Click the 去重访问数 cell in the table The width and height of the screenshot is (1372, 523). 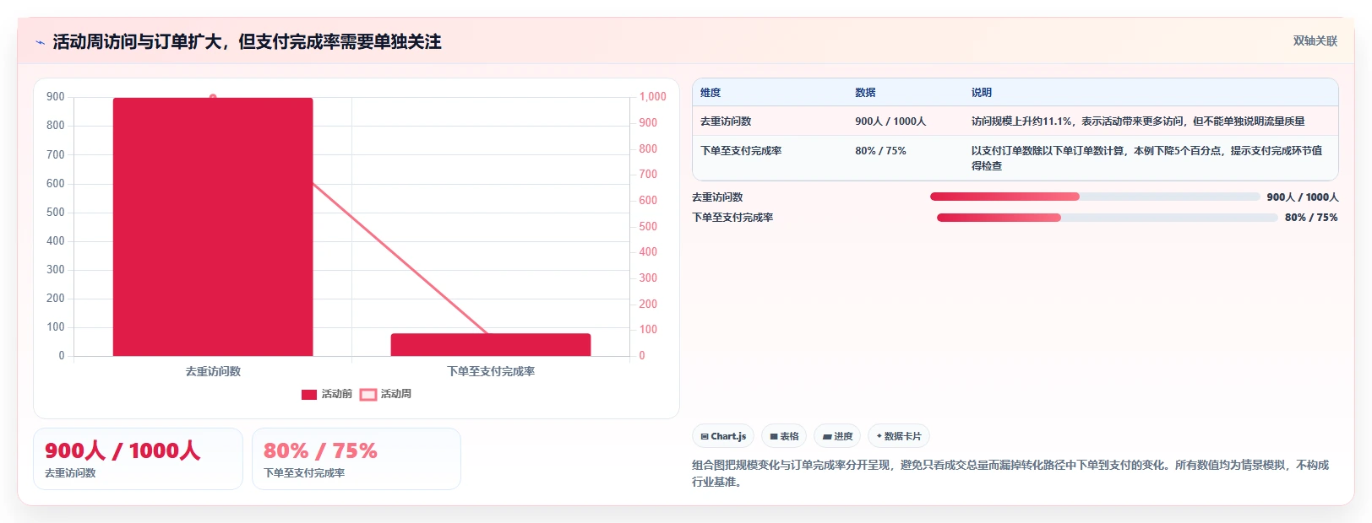pos(726,121)
